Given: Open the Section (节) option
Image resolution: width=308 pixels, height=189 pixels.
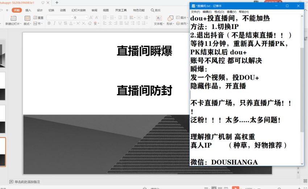Looking at the screenshot, I should coord(37,24).
